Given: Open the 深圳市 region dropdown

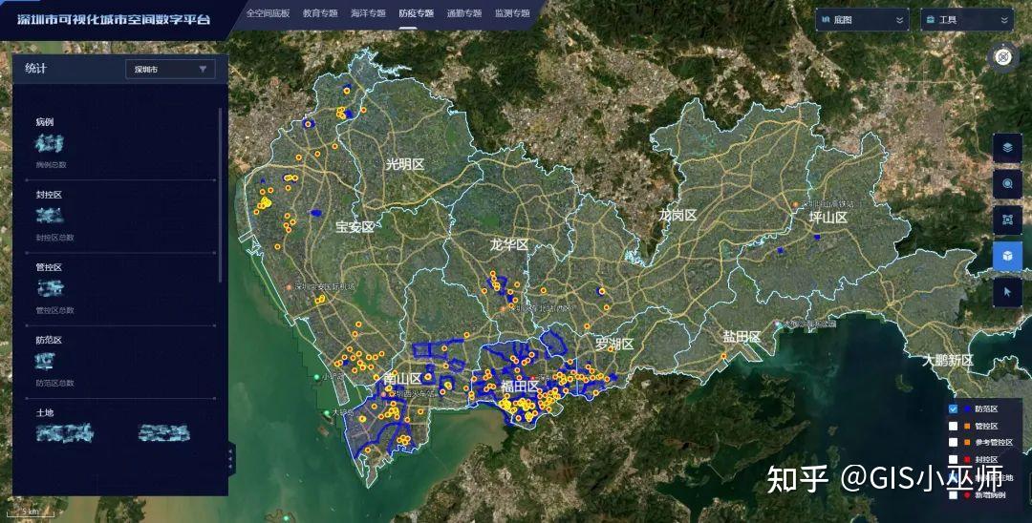Looking at the screenshot, I should pyautogui.click(x=170, y=69).
